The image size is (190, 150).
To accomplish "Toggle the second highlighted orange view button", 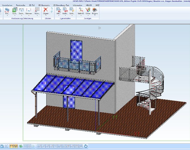I will (x=16, y=146).
